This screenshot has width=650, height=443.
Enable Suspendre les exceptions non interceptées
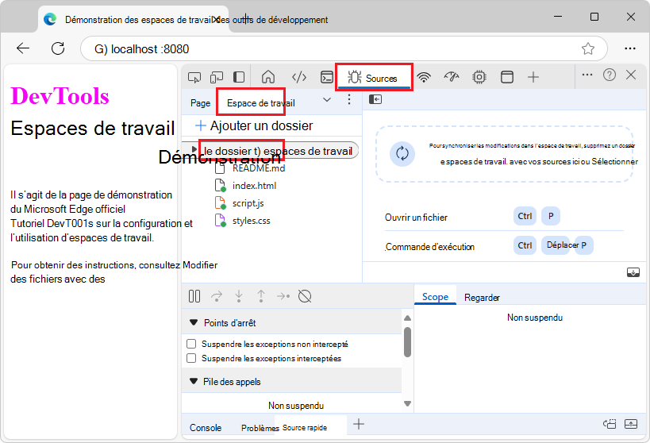click(191, 344)
